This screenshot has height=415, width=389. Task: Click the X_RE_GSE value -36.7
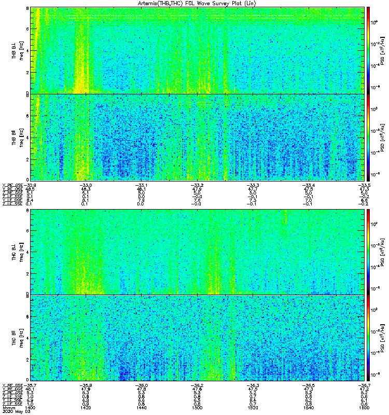(364, 385)
